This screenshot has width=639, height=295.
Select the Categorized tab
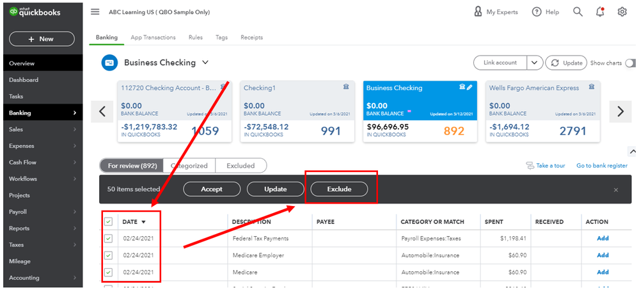(x=189, y=166)
